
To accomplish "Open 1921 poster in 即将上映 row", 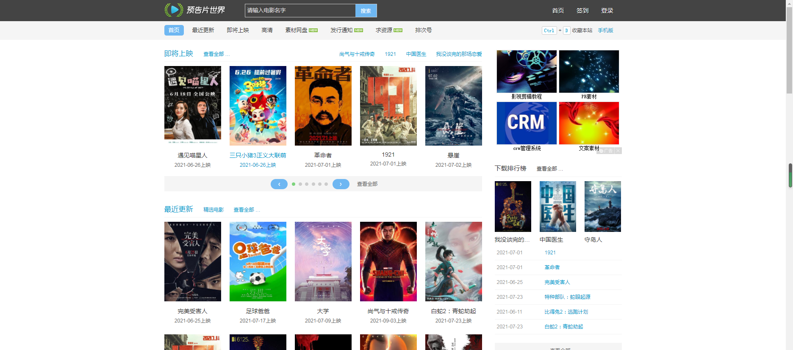I will point(388,106).
